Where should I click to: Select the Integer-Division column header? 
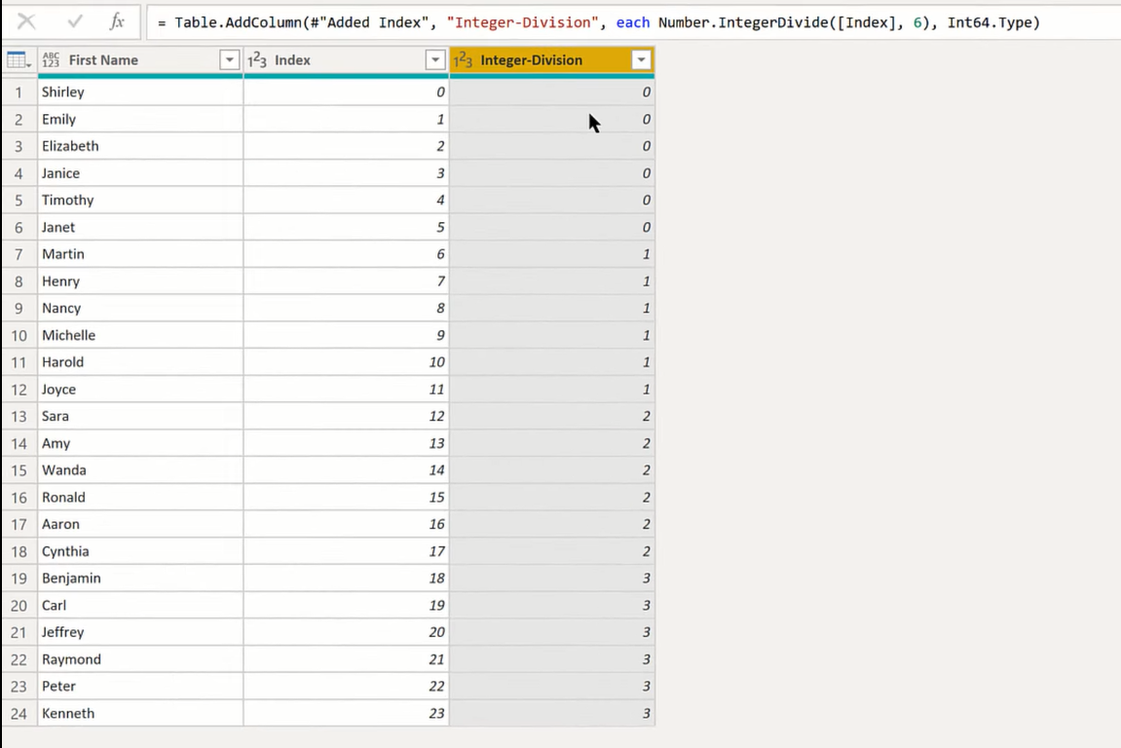click(x=552, y=60)
